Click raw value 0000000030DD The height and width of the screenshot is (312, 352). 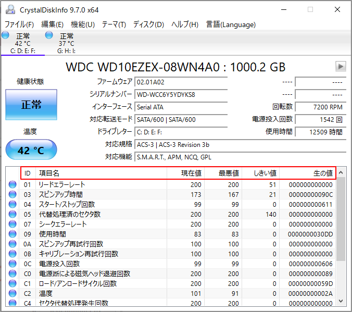[310, 234]
